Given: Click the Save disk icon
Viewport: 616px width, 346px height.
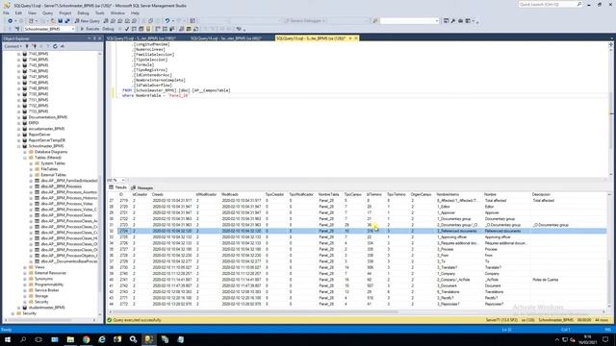Looking at the screenshot, I should pos(60,21).
